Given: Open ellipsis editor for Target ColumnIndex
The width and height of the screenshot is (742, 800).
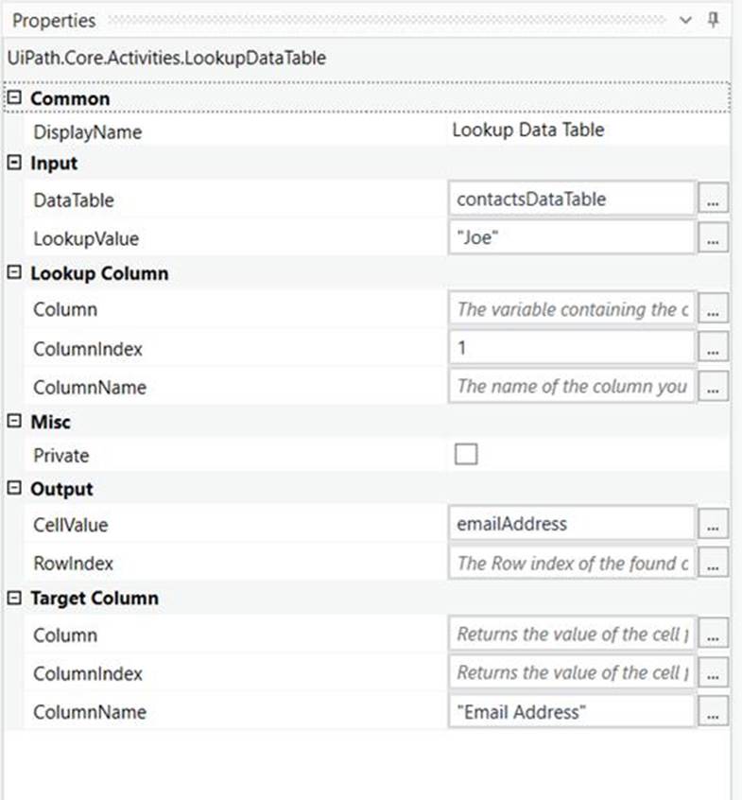Looking at the screenshot, I should coord(714,673).
